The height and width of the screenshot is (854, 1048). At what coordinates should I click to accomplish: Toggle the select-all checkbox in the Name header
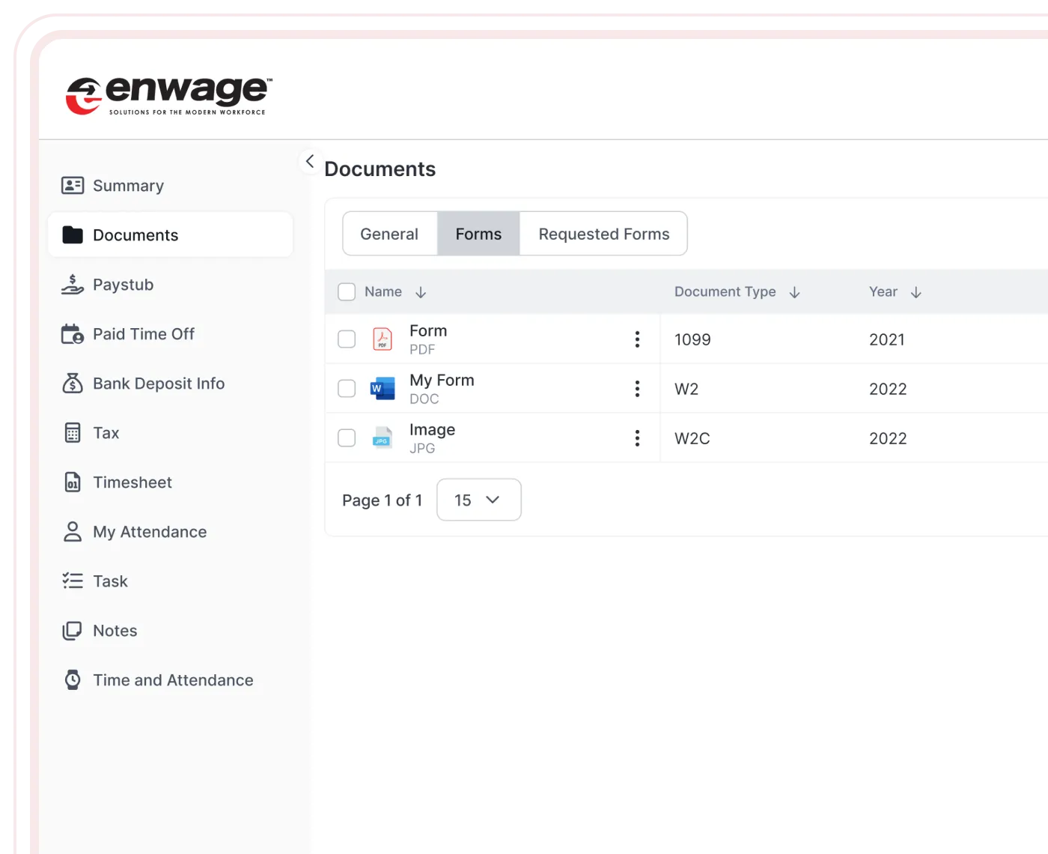pos(347,291)
